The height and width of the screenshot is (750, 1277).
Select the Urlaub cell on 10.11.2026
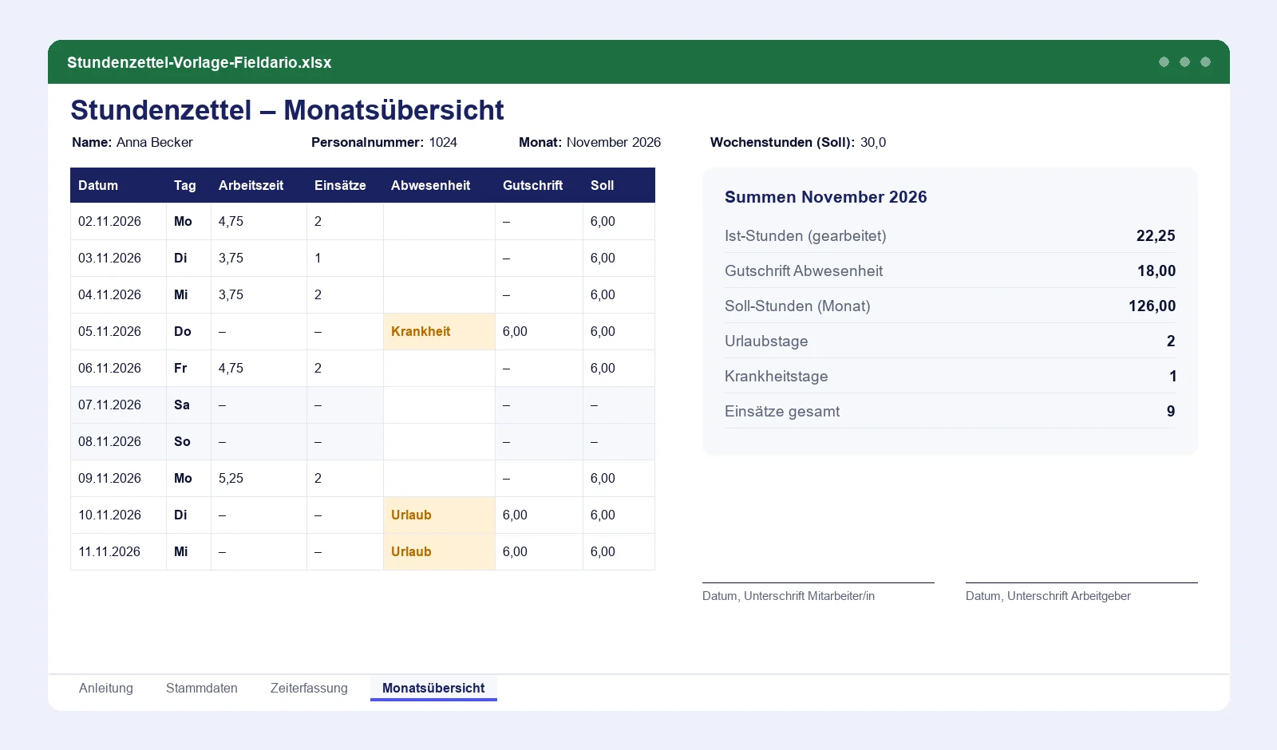coord(439,515)
